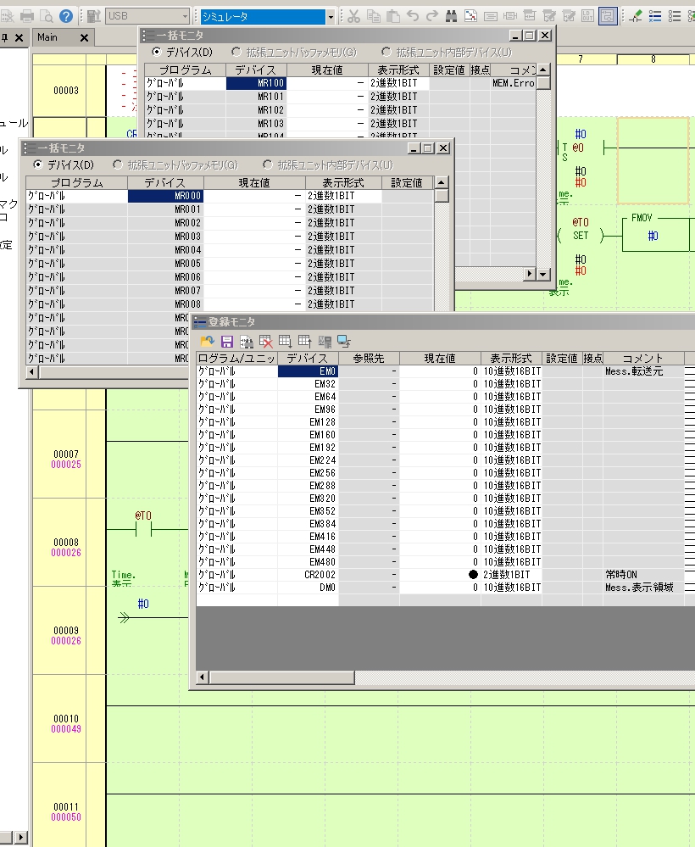695x847 pixels.
Task: Select the MR000 cell in front 一括モニタ
Action: click(165, 196)
